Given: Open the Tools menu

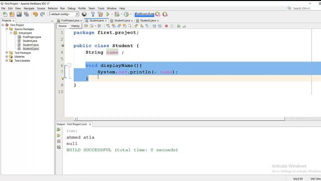Looking at the screenshot, I should [101, 9].
